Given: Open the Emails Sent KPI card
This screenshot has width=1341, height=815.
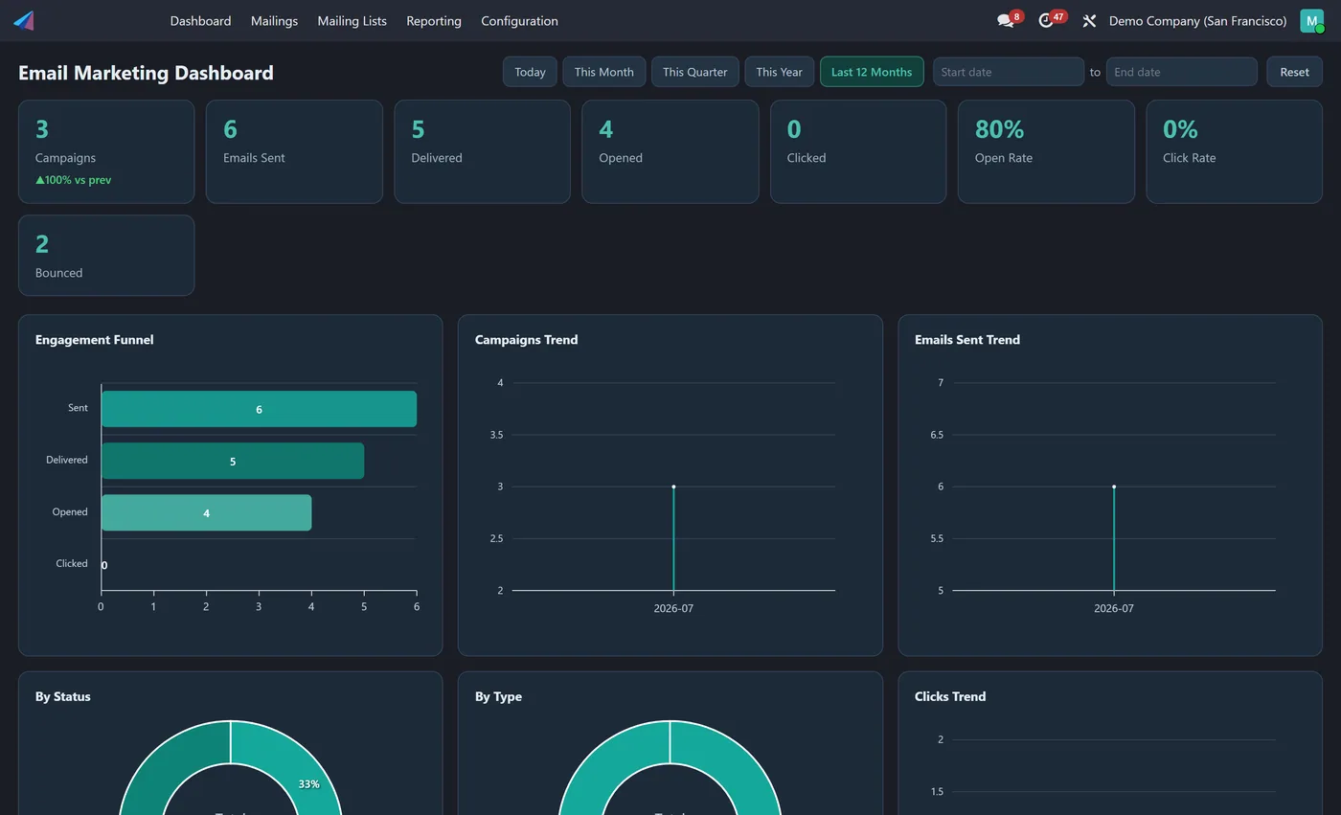Looking at the screenshot, I should pos(294,151).
